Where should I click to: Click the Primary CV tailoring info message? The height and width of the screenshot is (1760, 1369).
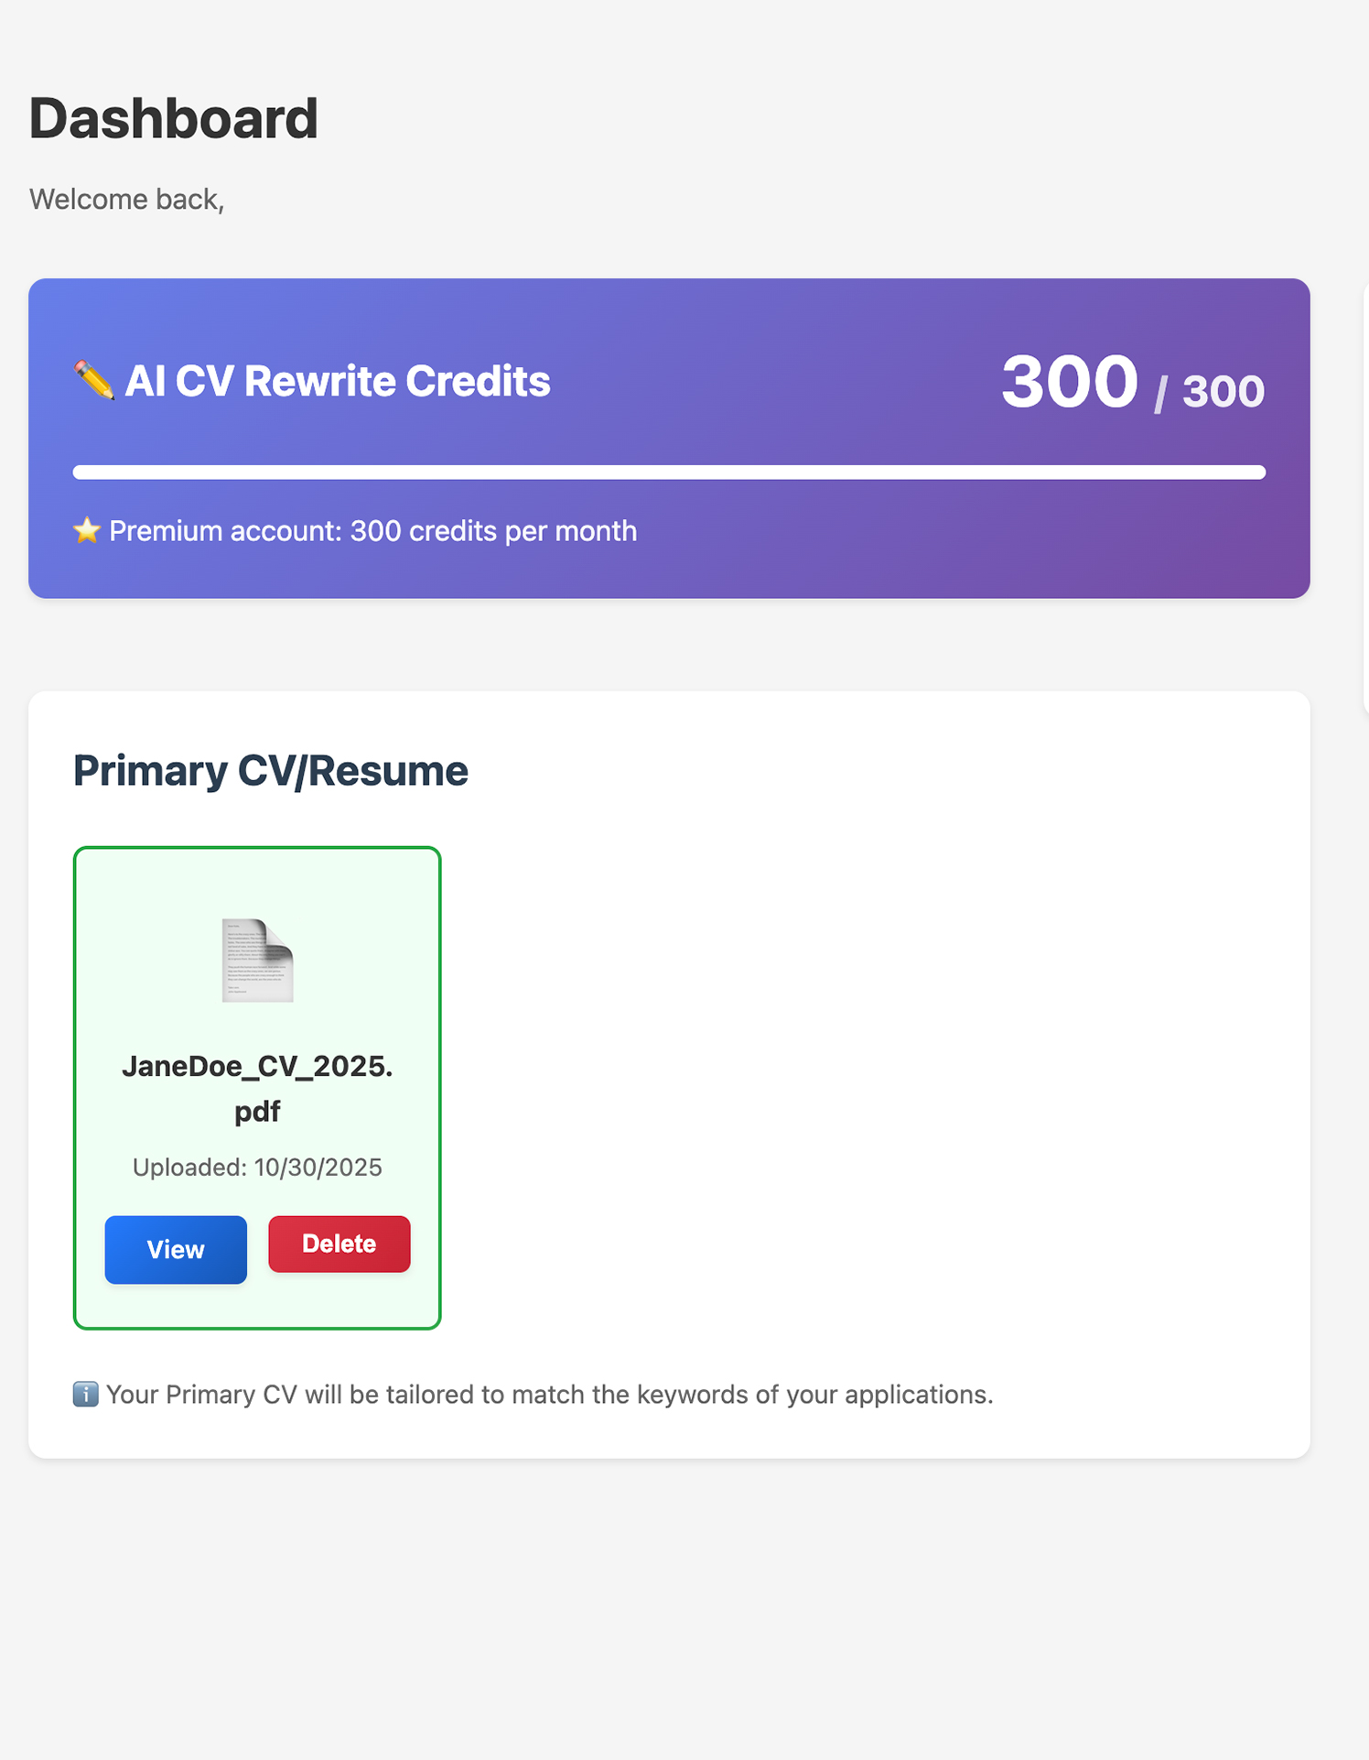pyautogui.click(x=549, y=1394)
